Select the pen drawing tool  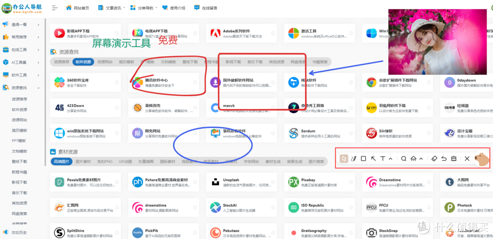pos(354,159)
